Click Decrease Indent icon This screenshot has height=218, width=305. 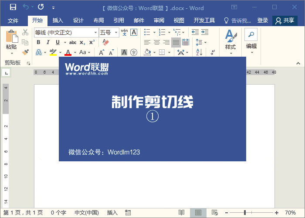point(195,32)
